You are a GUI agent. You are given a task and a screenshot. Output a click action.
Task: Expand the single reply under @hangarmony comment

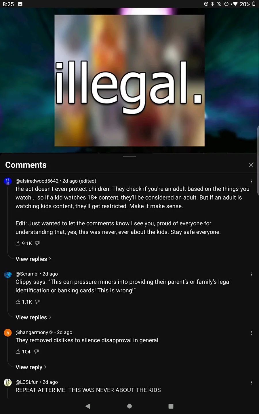point(31,367)
